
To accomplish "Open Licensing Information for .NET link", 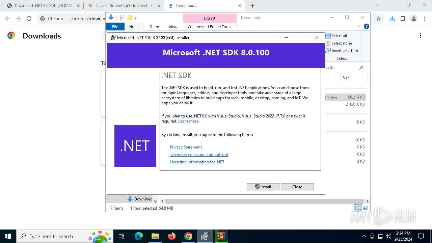I will [x=197, y=162].
